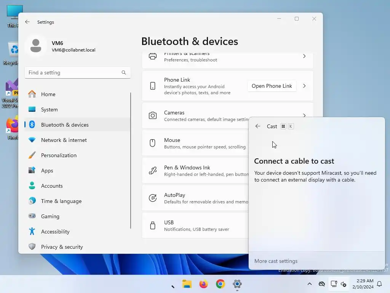Go back using the Settings back arrow
390x293 pixels.
pyautogui.click(x=27, y=22)
